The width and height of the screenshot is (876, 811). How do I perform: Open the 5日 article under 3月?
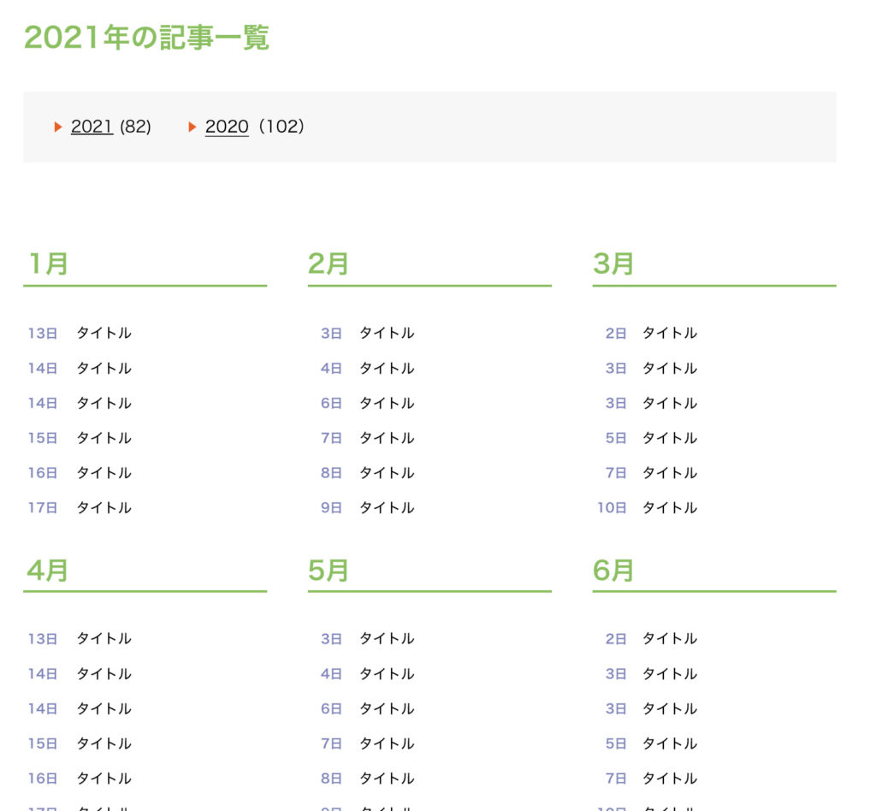[670, 438]
